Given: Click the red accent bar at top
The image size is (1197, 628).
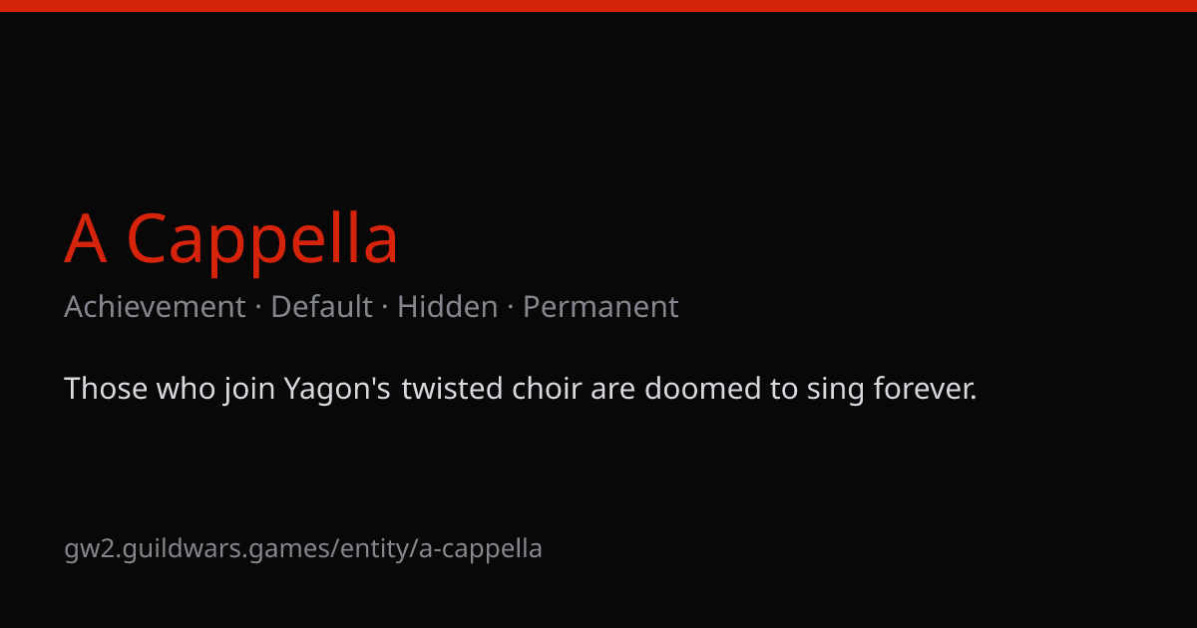Looking at the screenshot, I should coord(598,6).
